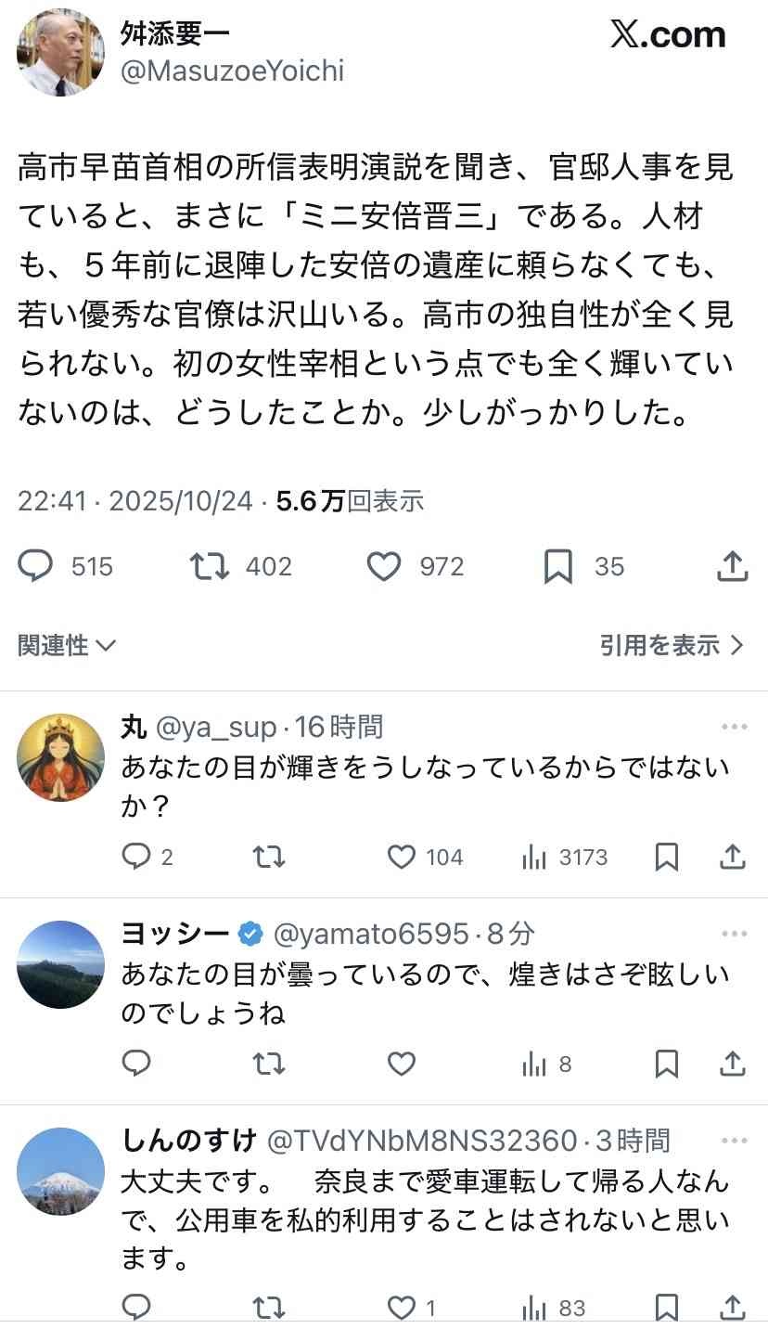Reply to 丸's comment
This screenshot has width=768, height=1329.
tap(136, 857)
